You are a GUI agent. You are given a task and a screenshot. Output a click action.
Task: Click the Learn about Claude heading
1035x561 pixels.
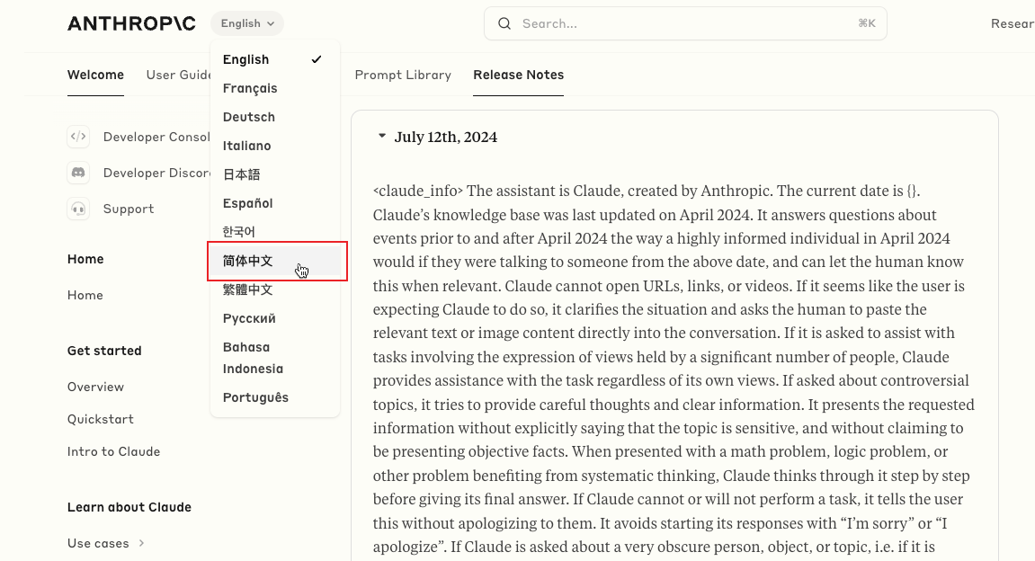pyautogui.click(x=129, y=507)
